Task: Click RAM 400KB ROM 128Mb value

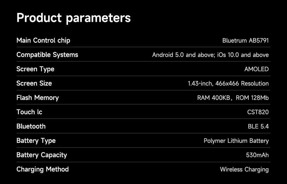Action: (x=233, y=98)
